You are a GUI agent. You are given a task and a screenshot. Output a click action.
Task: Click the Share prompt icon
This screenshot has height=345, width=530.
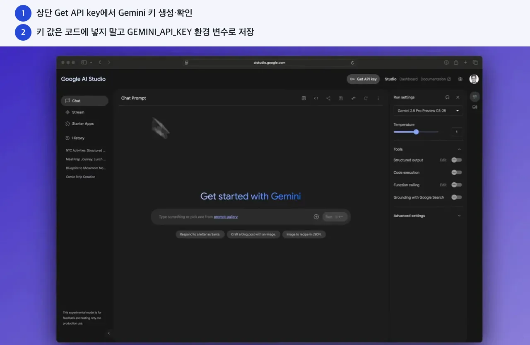pos(328,98)
